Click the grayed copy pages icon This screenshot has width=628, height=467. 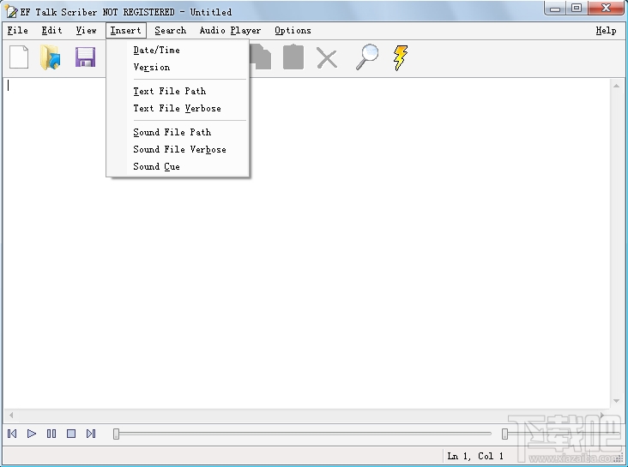[260, 57]
